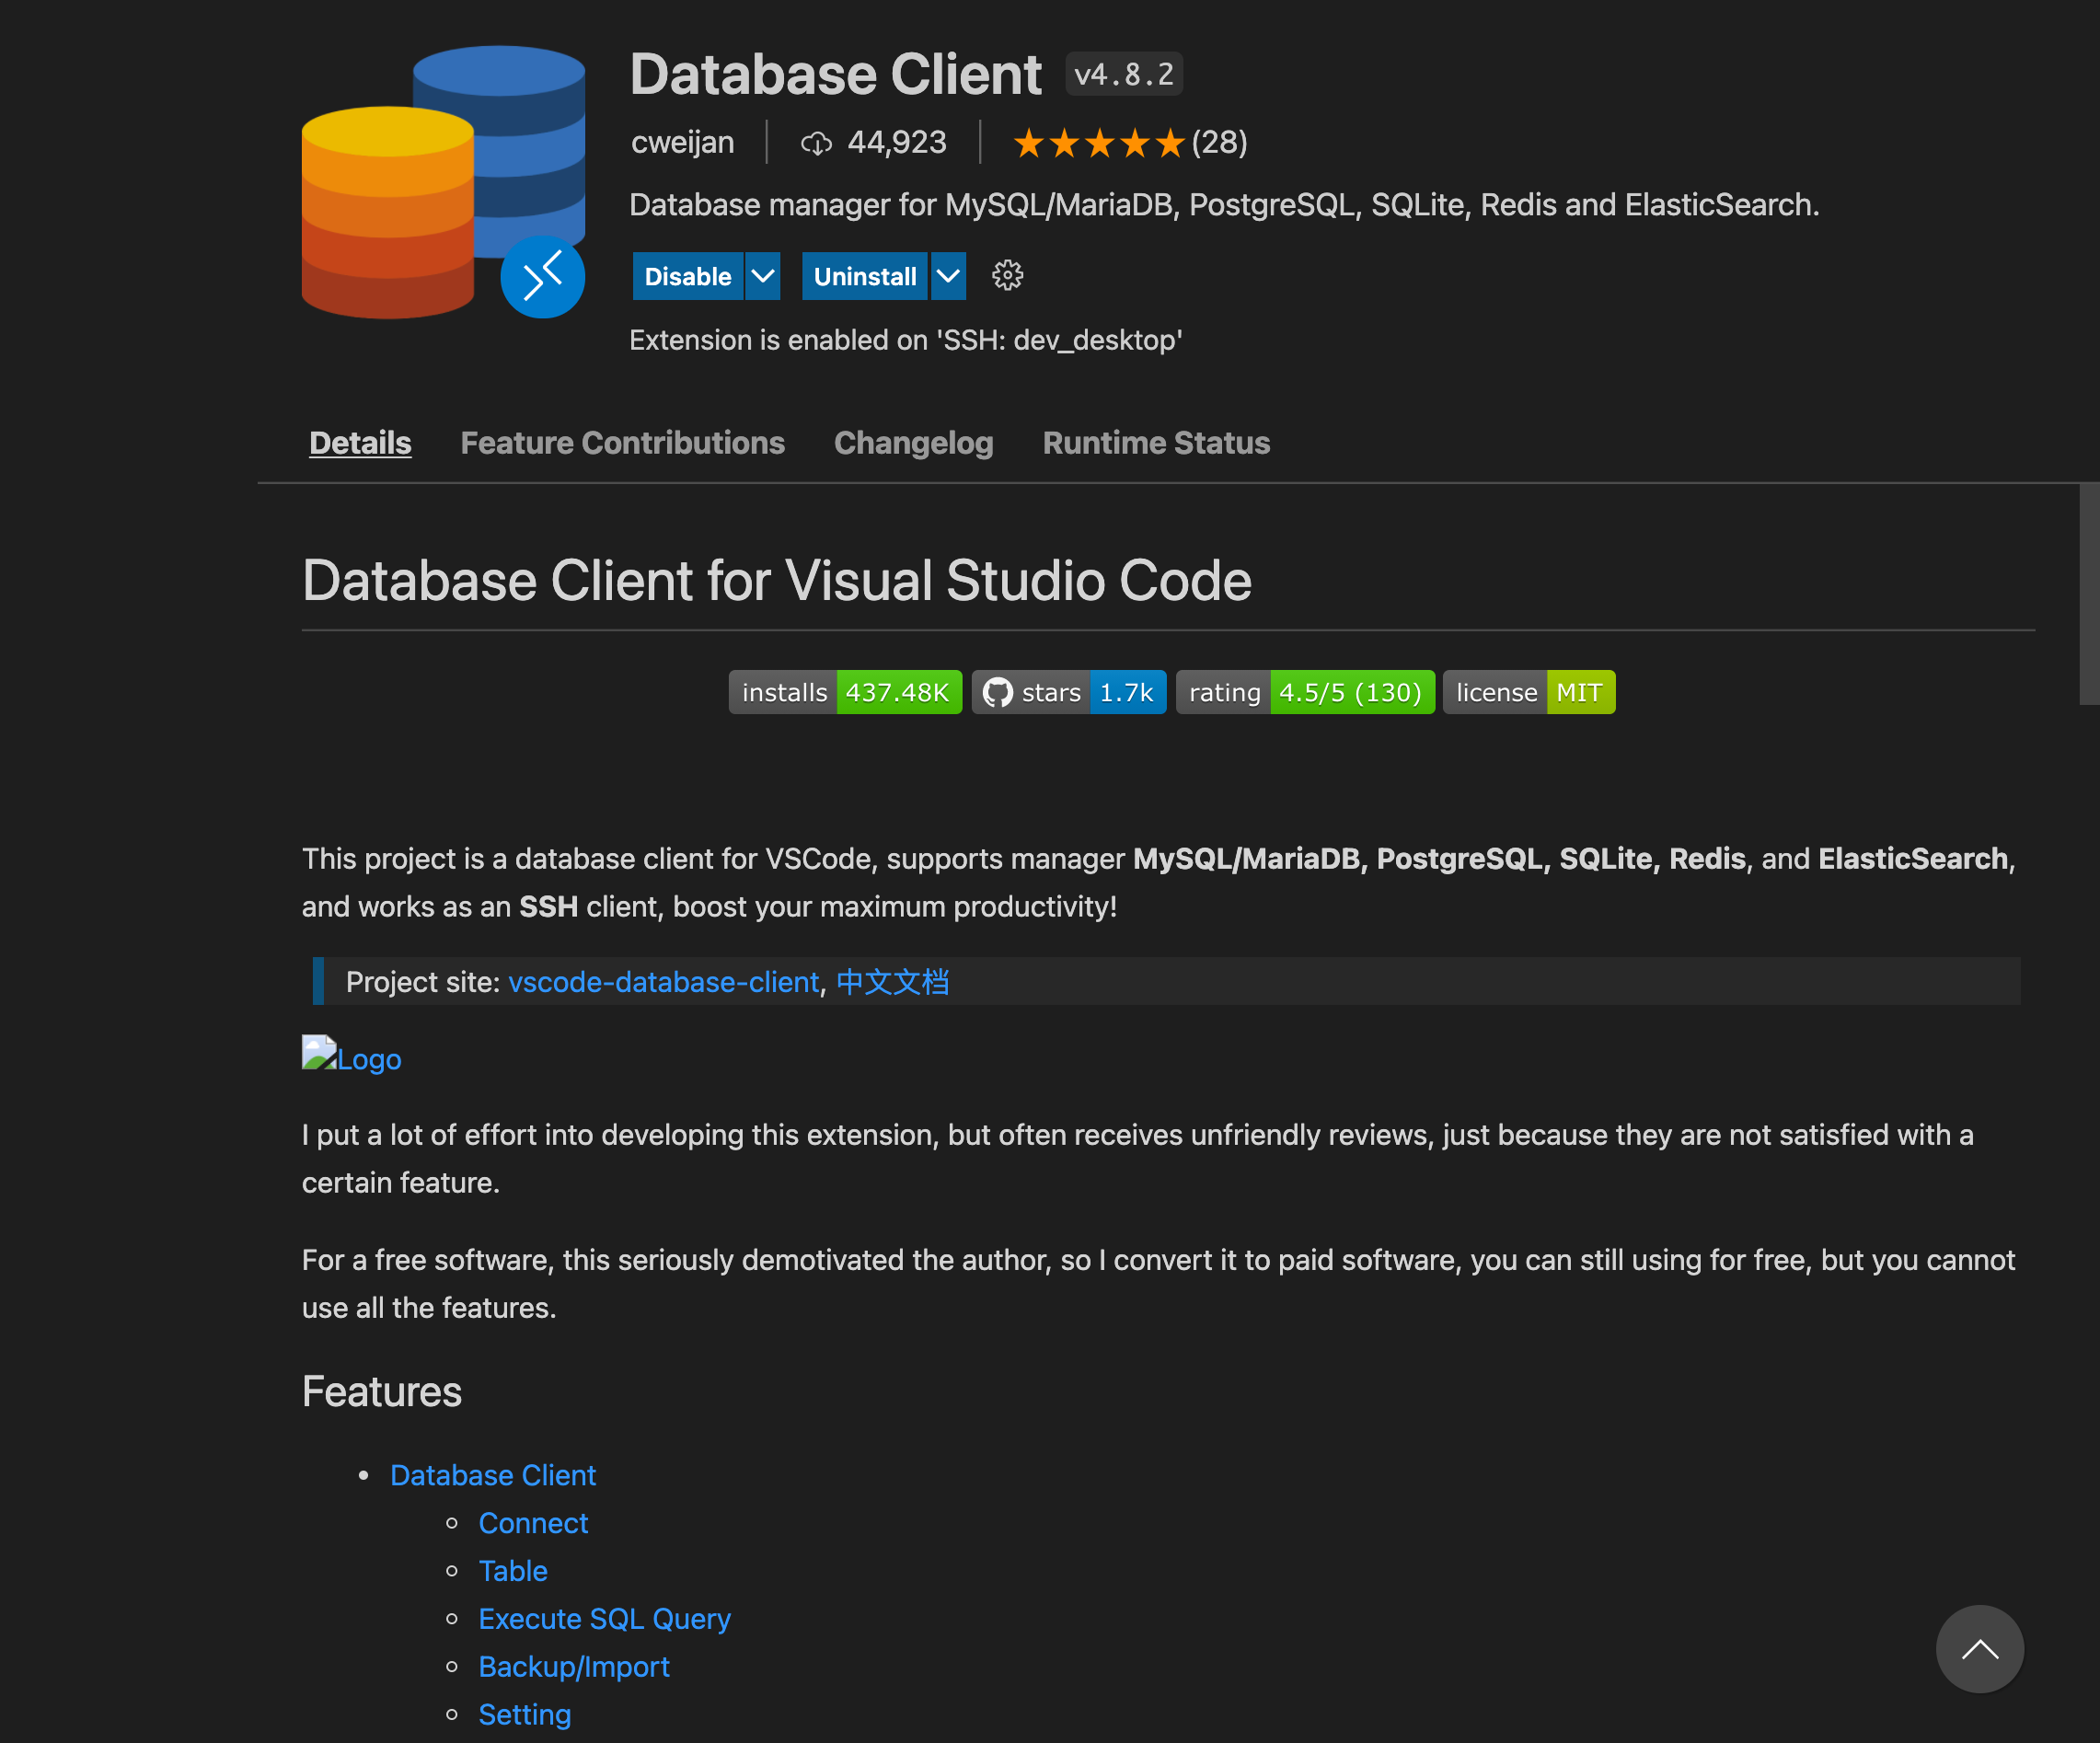The width and height of the screenshot is (2100, 1743).
Task: Click the installs 437.48K badge
Action: 845,692
